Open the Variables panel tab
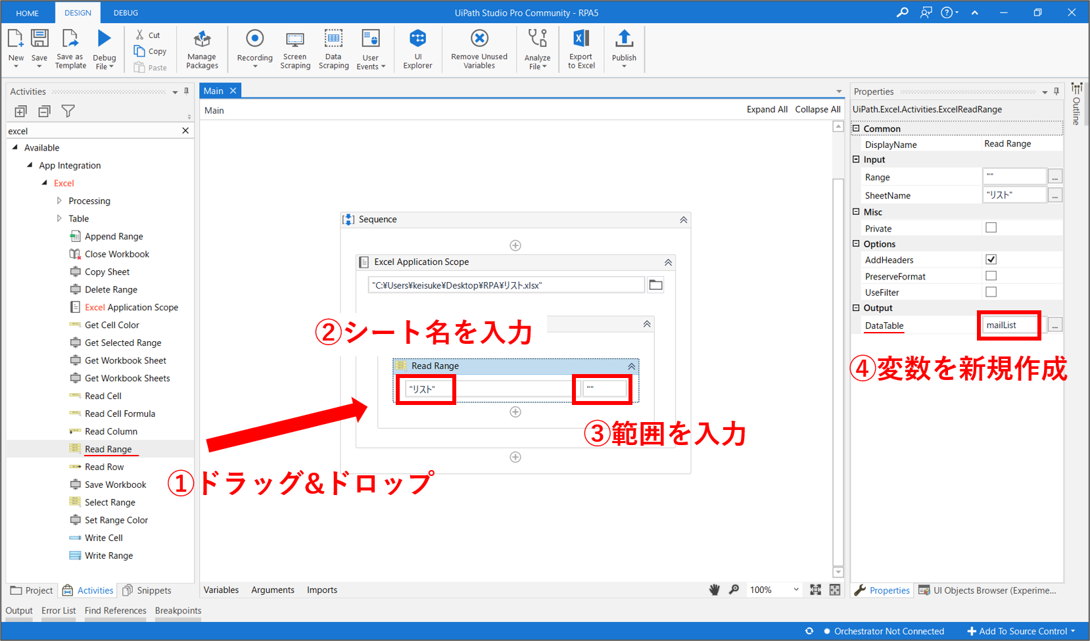1090x641 pixels. (x=221, y=590)
